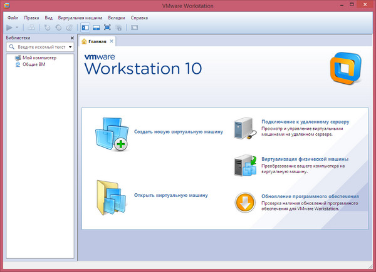
Task: Open the Файл menu
Action: coord(13,18)
